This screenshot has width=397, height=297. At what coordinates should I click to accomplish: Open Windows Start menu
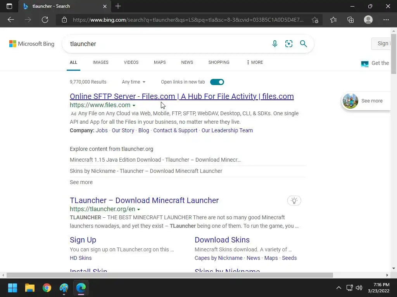click(x=12, y=288)
